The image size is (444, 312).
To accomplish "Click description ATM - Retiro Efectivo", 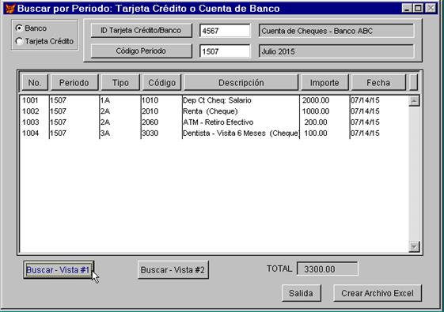I will tap(218, 122).
